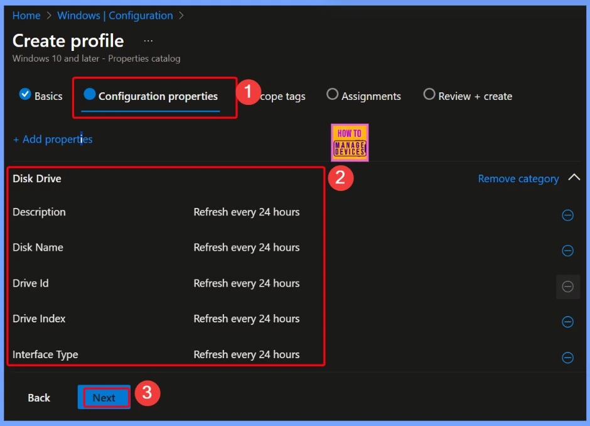Collapse the Disk Drive category with the chevron
The width and height of the screenshot is (590, 426).
pyautogui.click(x=574, y=177)
